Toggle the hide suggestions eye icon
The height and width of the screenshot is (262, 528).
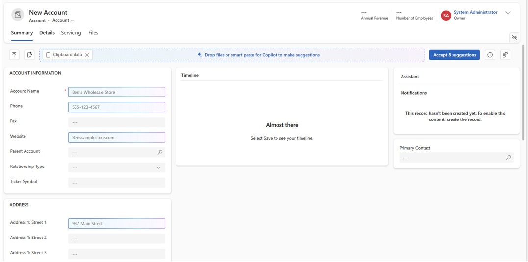tap(514, 38)
